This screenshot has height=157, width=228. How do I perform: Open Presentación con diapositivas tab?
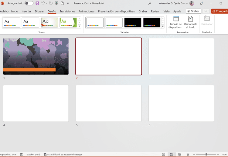click(116, 11)
